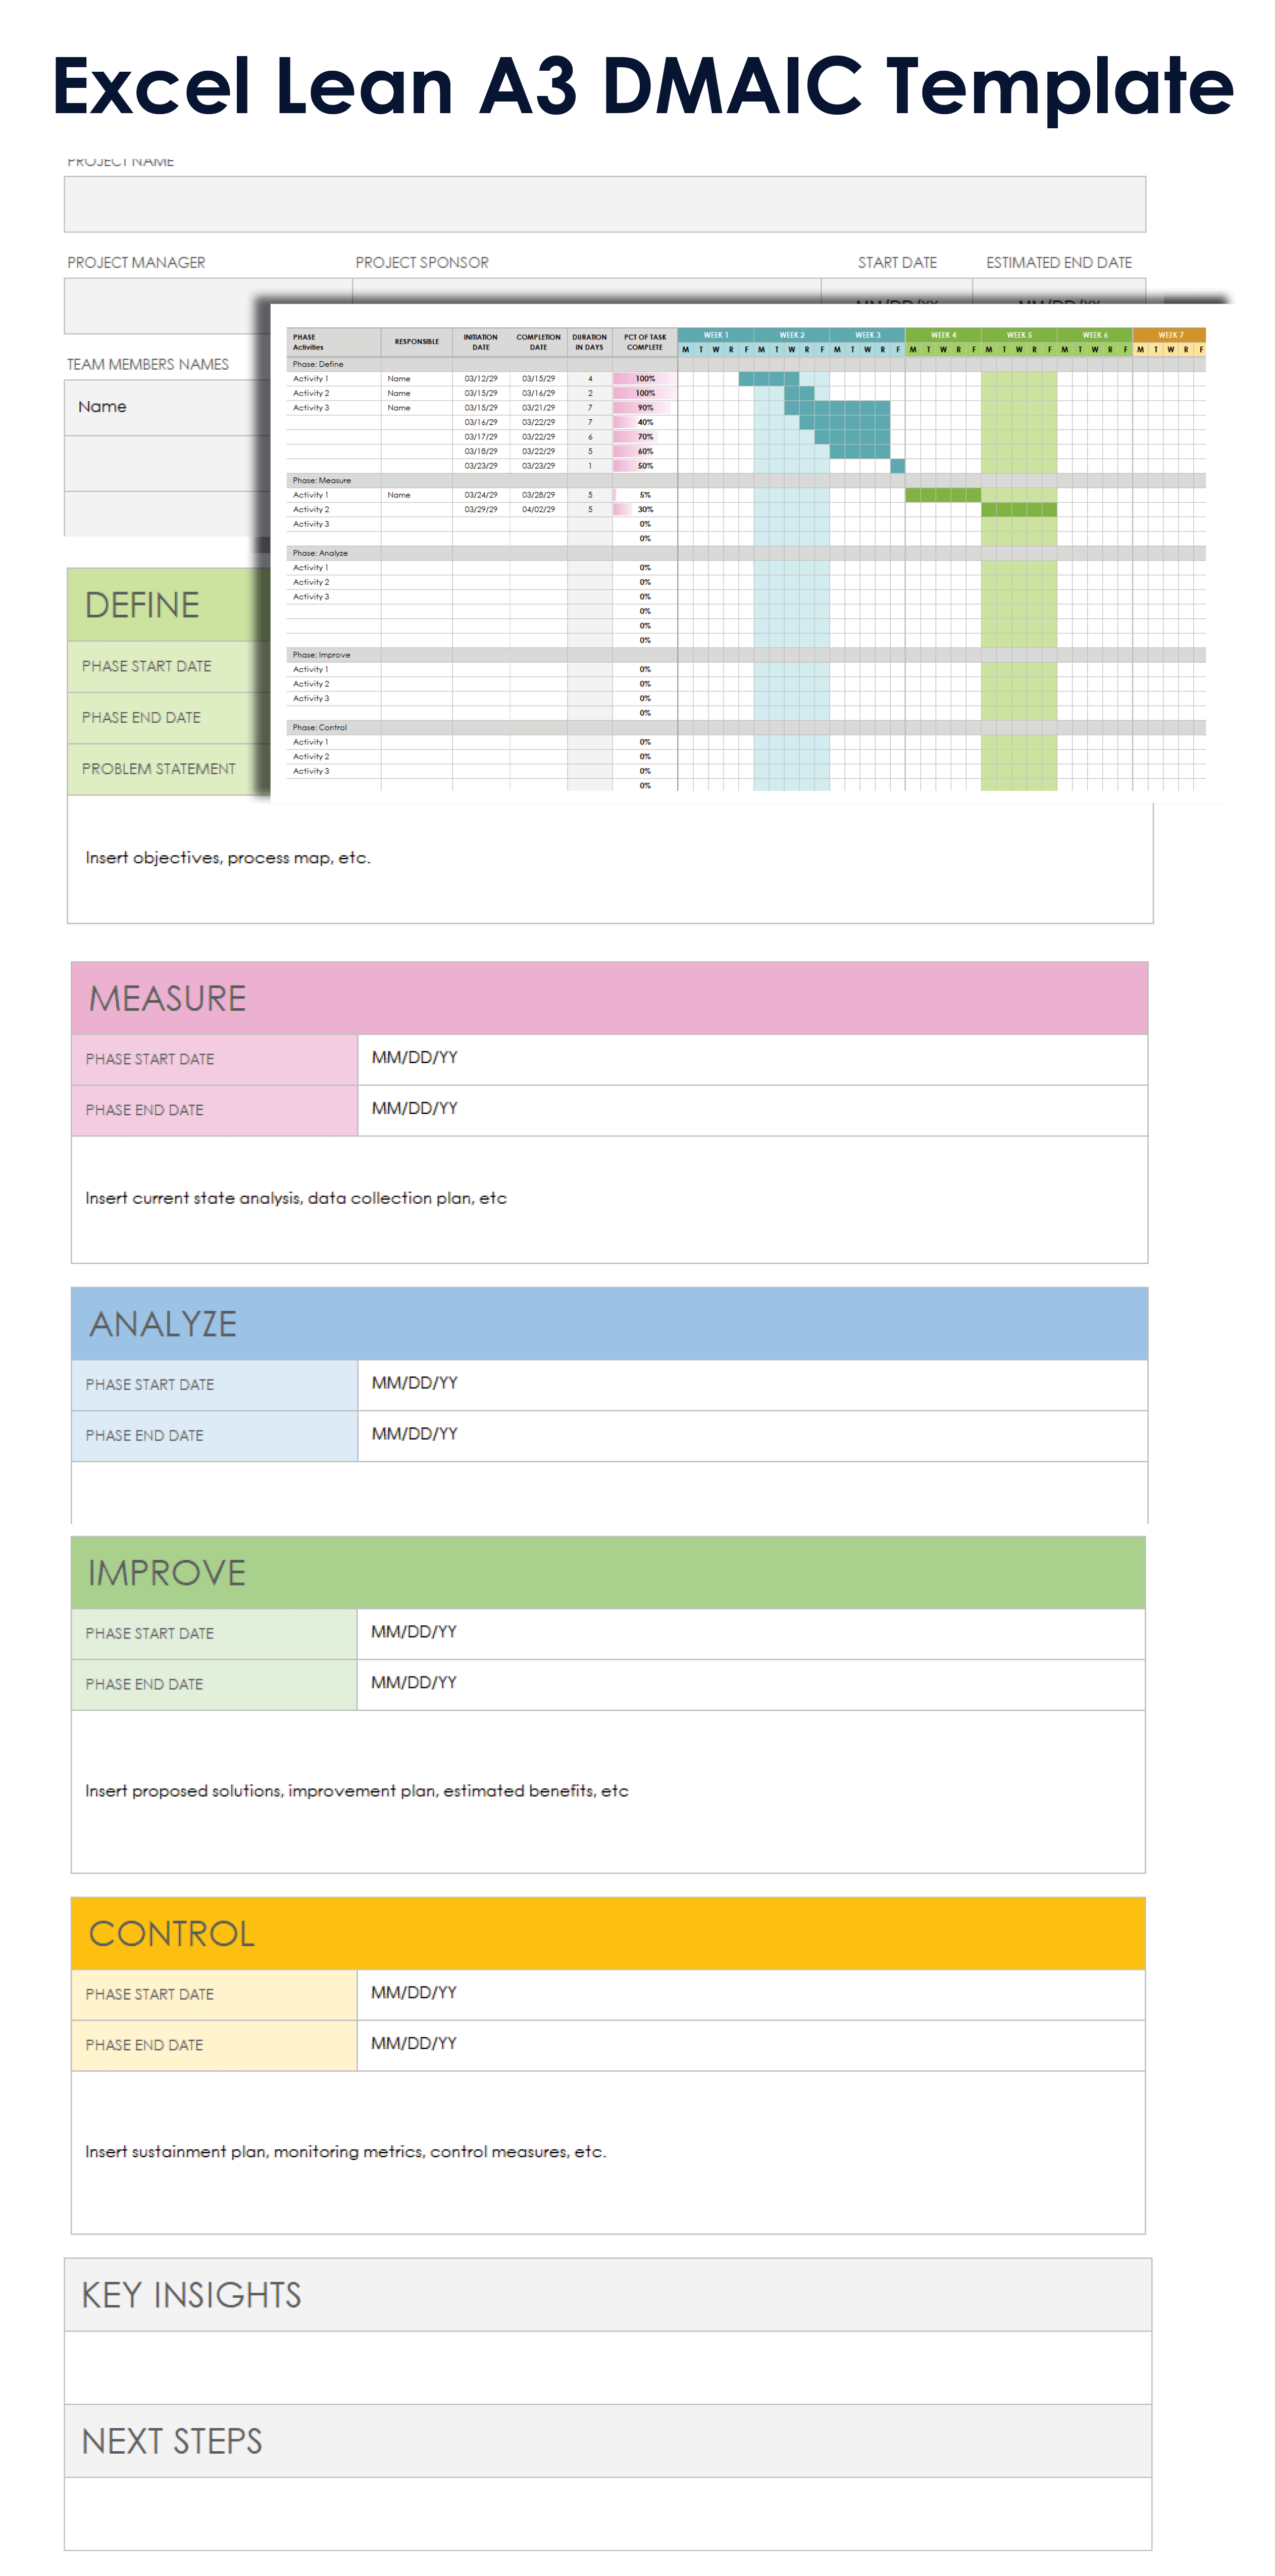Click the DEFINE section header
Image resolution: width=1275 pixels, height=2576 pixels.
169,605
